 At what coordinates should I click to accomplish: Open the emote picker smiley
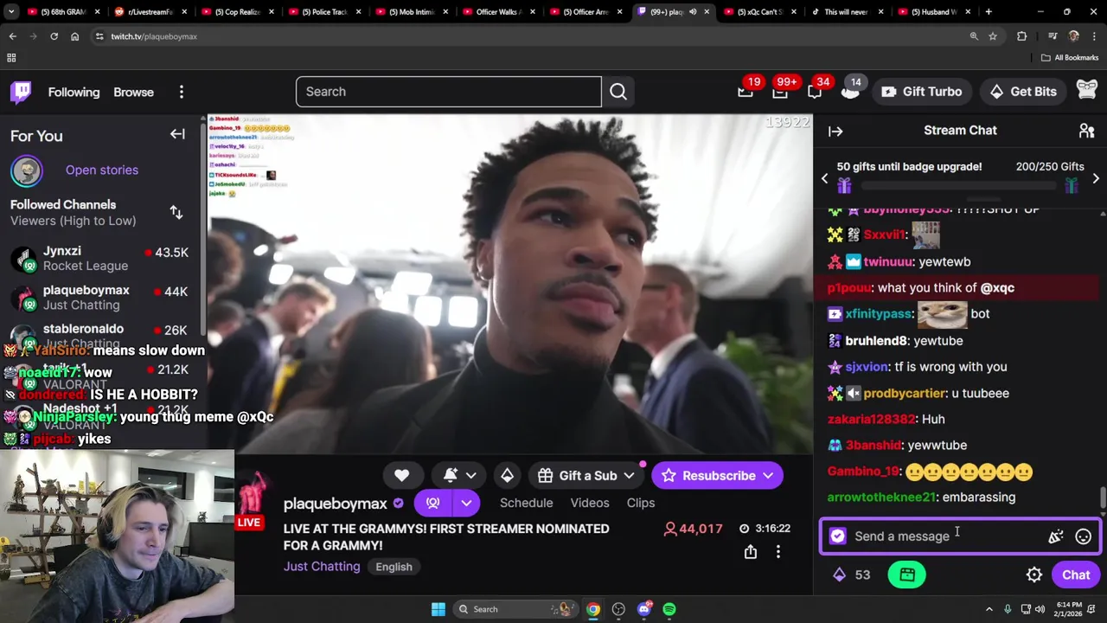[1083, 536]
